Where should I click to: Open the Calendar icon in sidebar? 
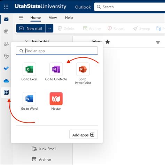[6, 31]
